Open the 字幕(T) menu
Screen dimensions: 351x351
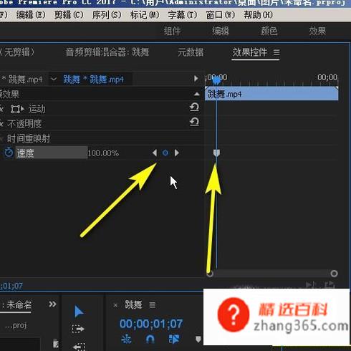[x=183, y=15]
